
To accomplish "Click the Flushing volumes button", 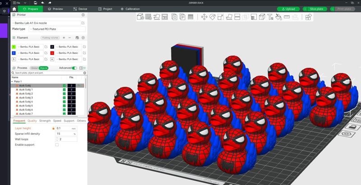I will pyautogui.click(x=50, y=38).
